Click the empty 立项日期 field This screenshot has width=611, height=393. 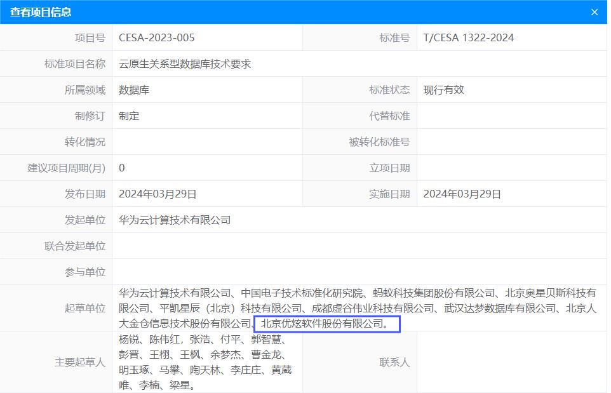[511, 168]
